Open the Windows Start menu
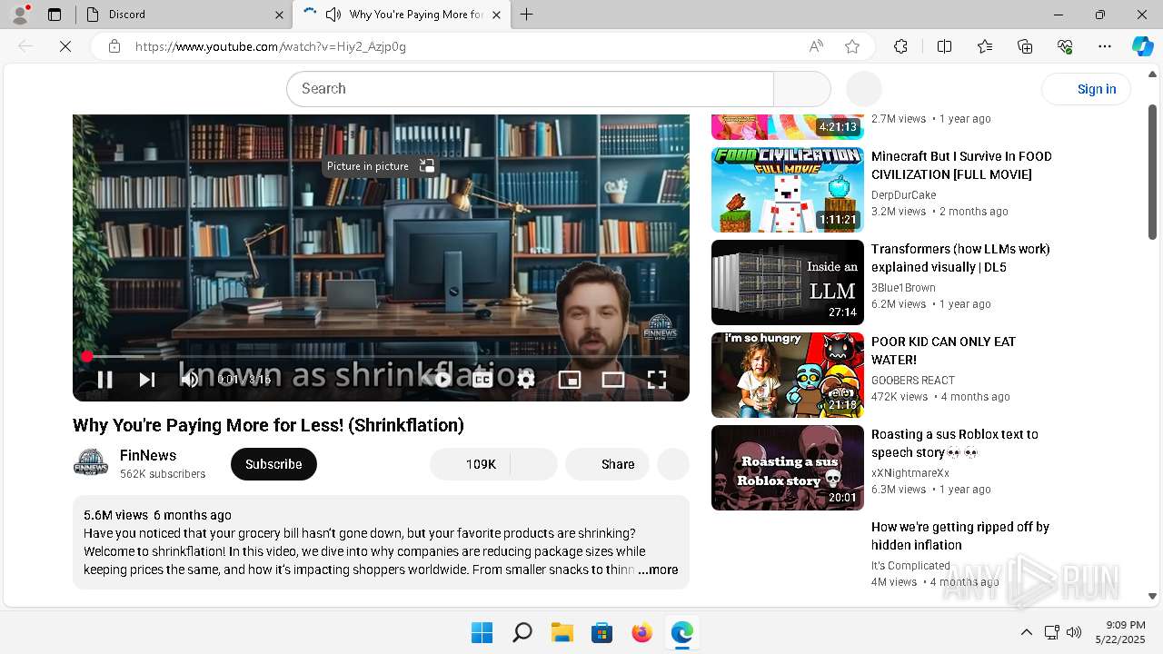The width and height of the screenshot is (1163, 654). click(482, 632)
